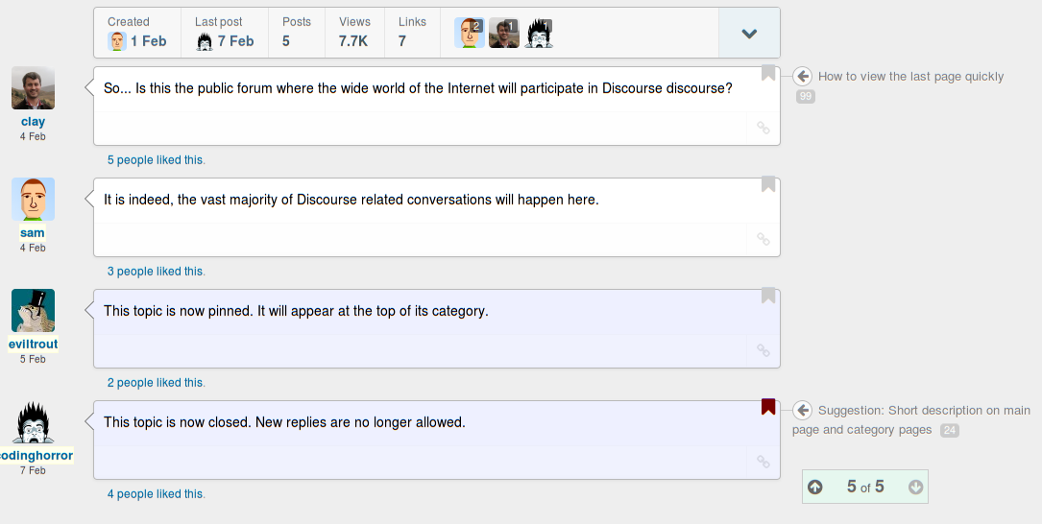Toggle bookmark on eviltrout's pinned post
Image resolution: width=1042 pixels, height=524 pixels.
pyautogui.click(x=768, y=296)
